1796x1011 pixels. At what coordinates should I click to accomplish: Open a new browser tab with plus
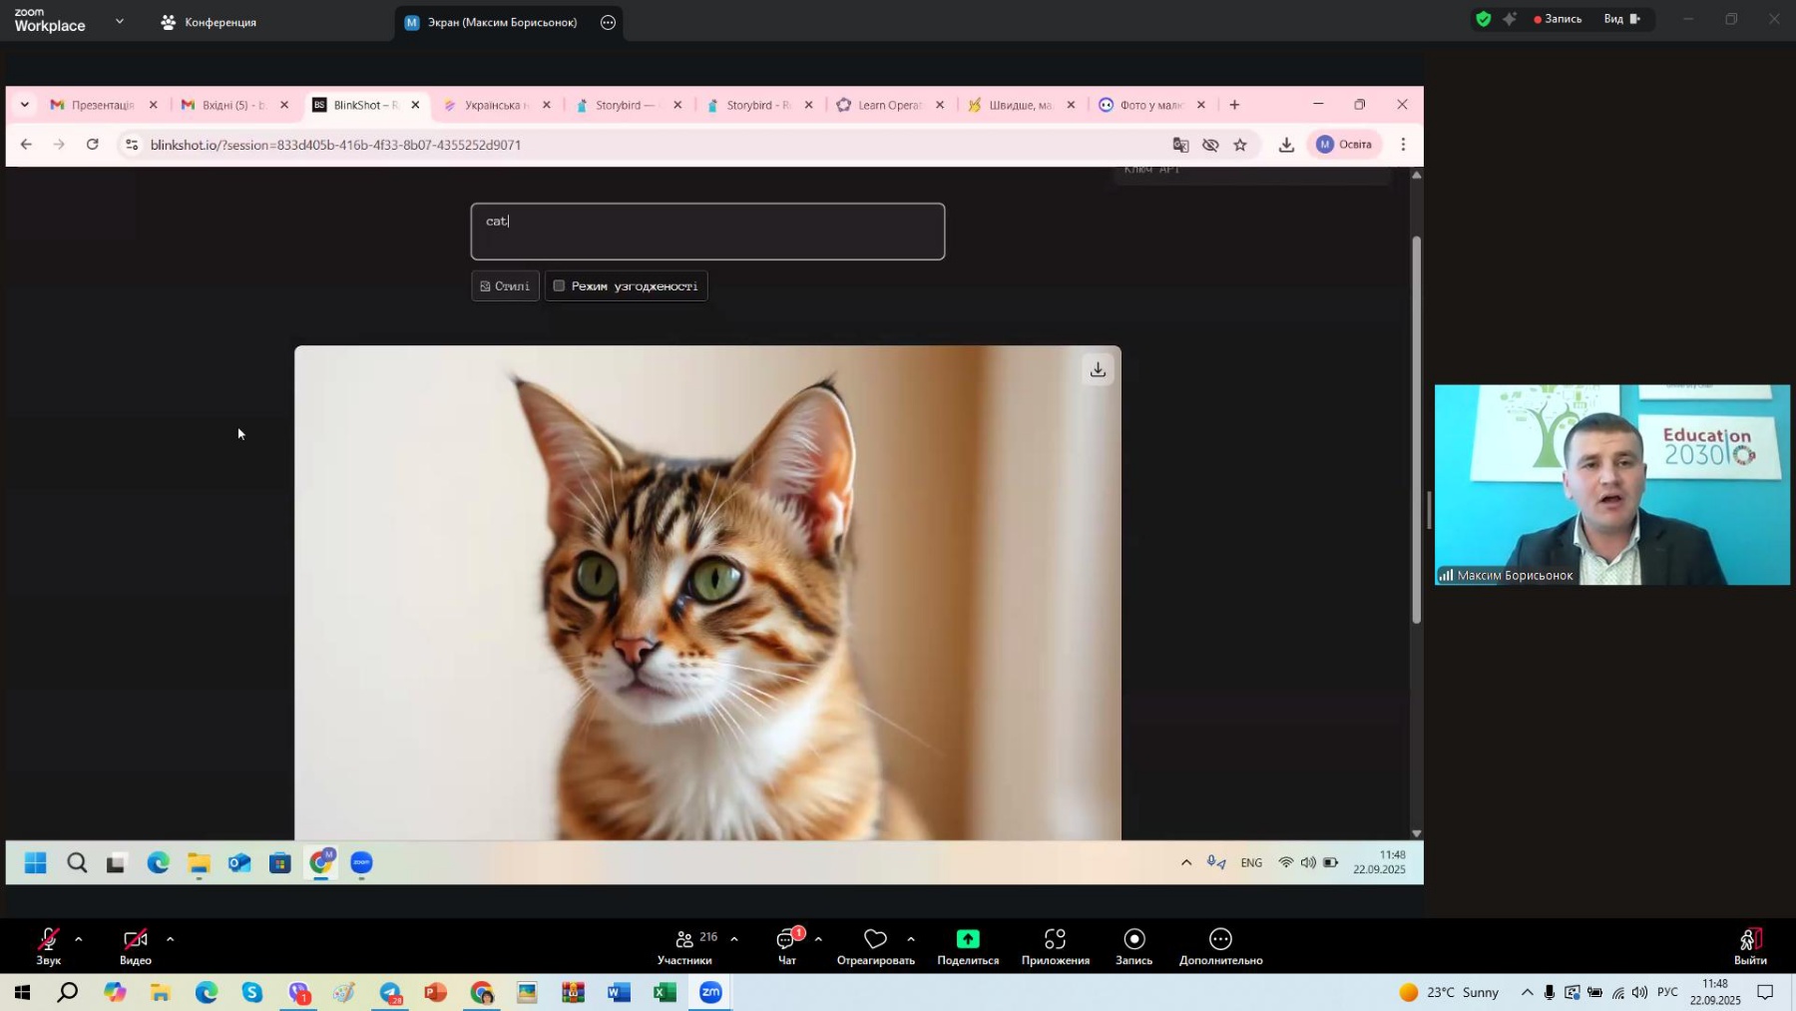[1234, 105]
